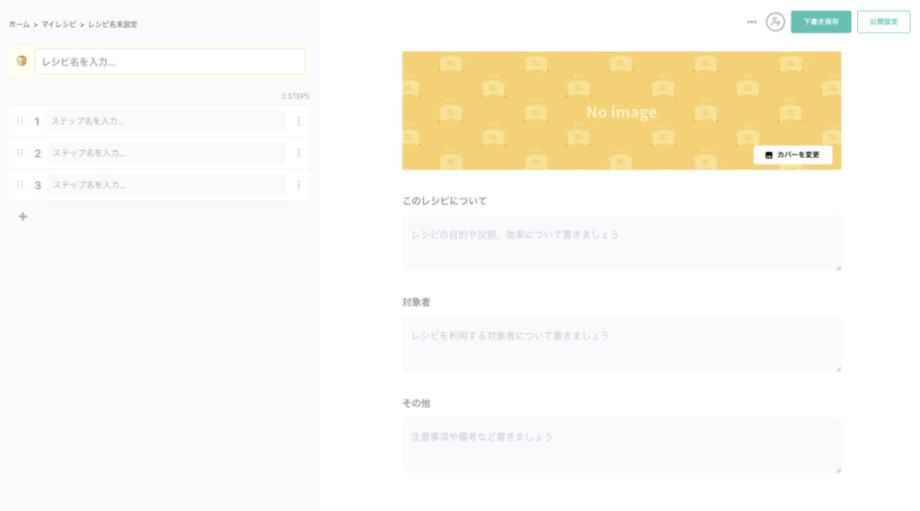Click the 対象者 target audience textarea
Viewport: 920px width, 511px height.
coord(622,344)
